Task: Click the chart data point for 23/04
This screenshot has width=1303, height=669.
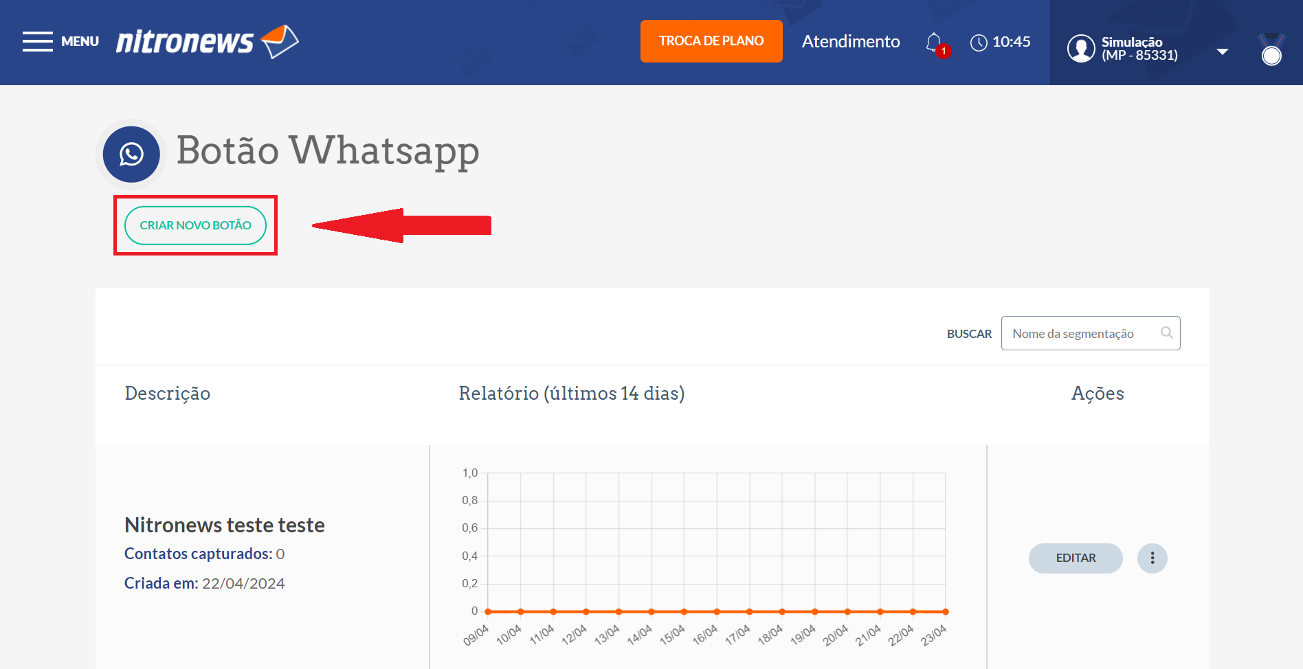Action: (946, 611)
